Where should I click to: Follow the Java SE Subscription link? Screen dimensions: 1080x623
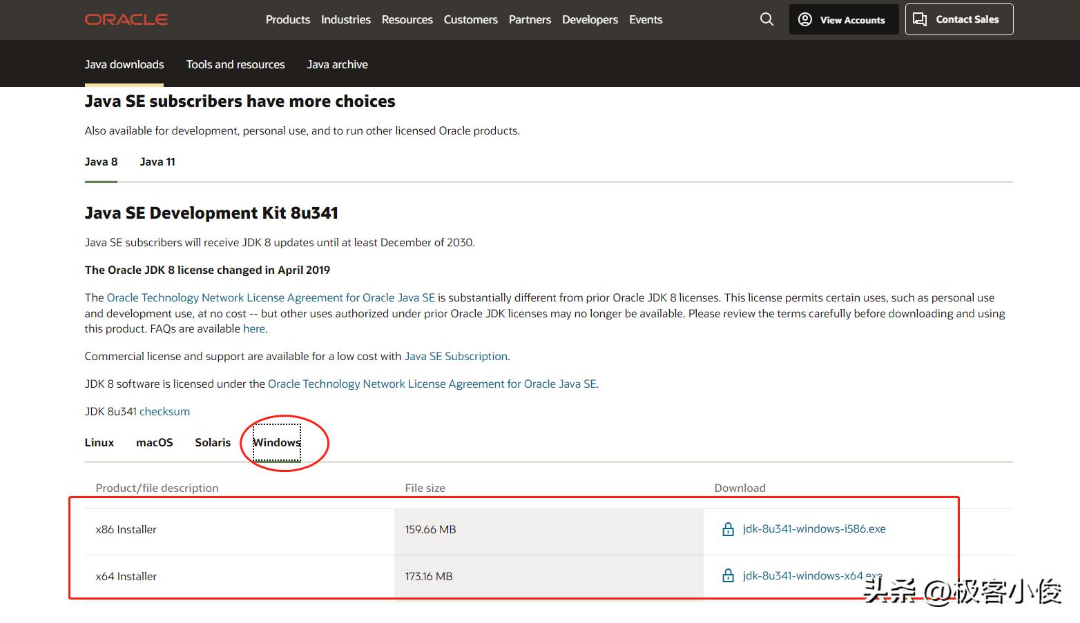coord(456,356)
